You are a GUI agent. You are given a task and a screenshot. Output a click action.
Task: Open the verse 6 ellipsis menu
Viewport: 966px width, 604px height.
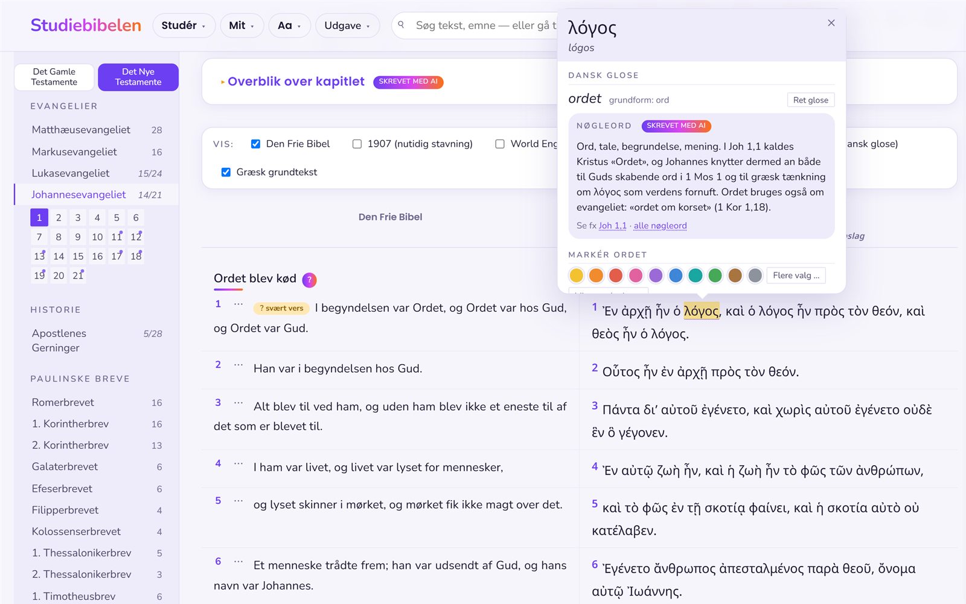tap(238, 562)
